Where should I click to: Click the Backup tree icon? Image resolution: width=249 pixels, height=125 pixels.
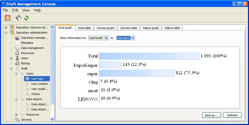pos(17,63)
